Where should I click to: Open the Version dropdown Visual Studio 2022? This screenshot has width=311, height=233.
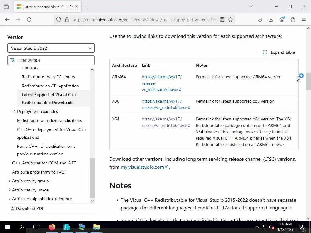(x=51, y=48)
